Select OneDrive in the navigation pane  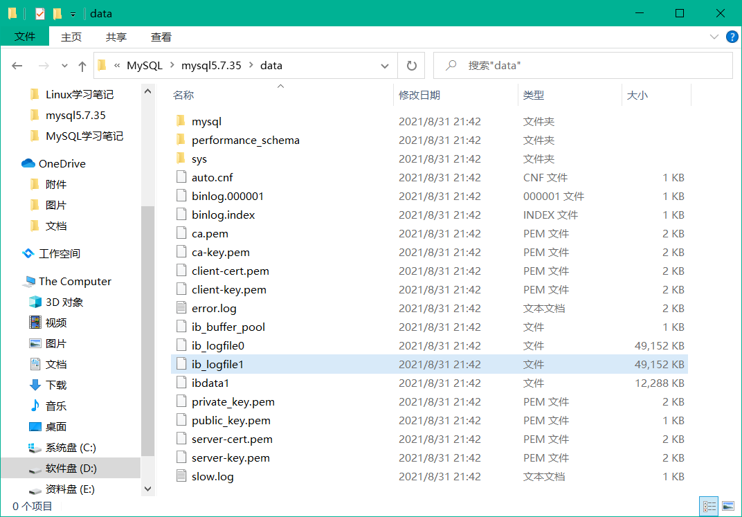point(62,163)
